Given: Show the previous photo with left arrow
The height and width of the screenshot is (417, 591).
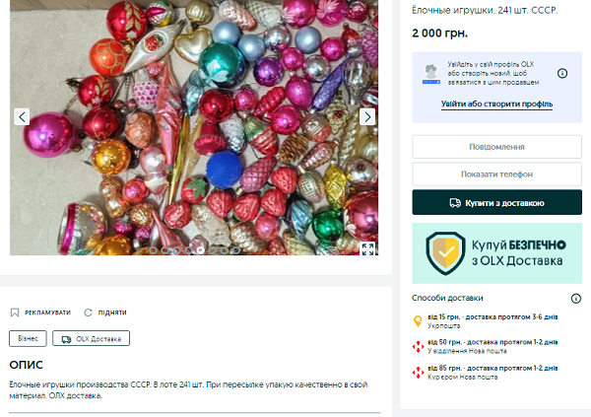Looking at the screenshot, I should pos(22,117).
